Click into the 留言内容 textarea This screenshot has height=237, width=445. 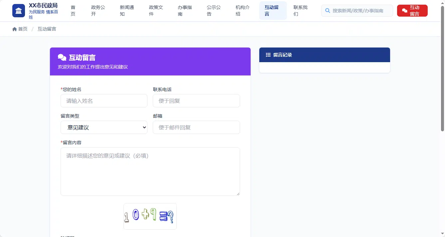tap(150, 172)
